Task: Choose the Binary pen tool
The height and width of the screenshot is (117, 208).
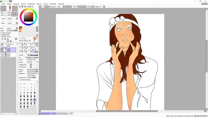Action: pos(34,48)
